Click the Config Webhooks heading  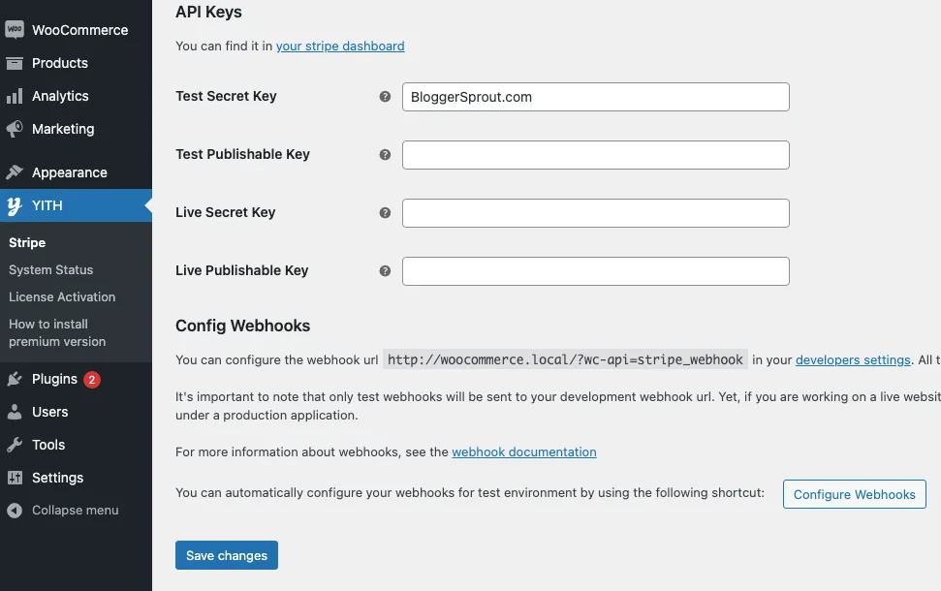[243, 326]
